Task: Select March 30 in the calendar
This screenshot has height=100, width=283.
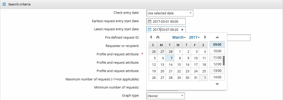Action: click(187, 78)
